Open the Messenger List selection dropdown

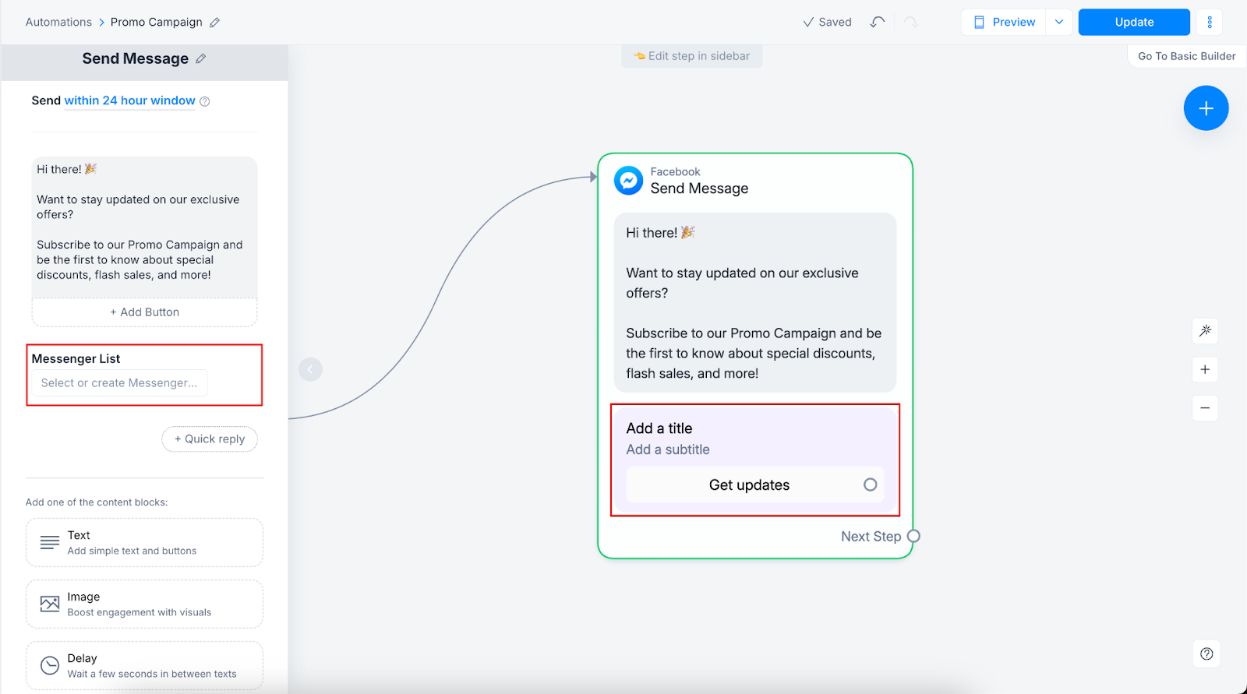[119, 383]
